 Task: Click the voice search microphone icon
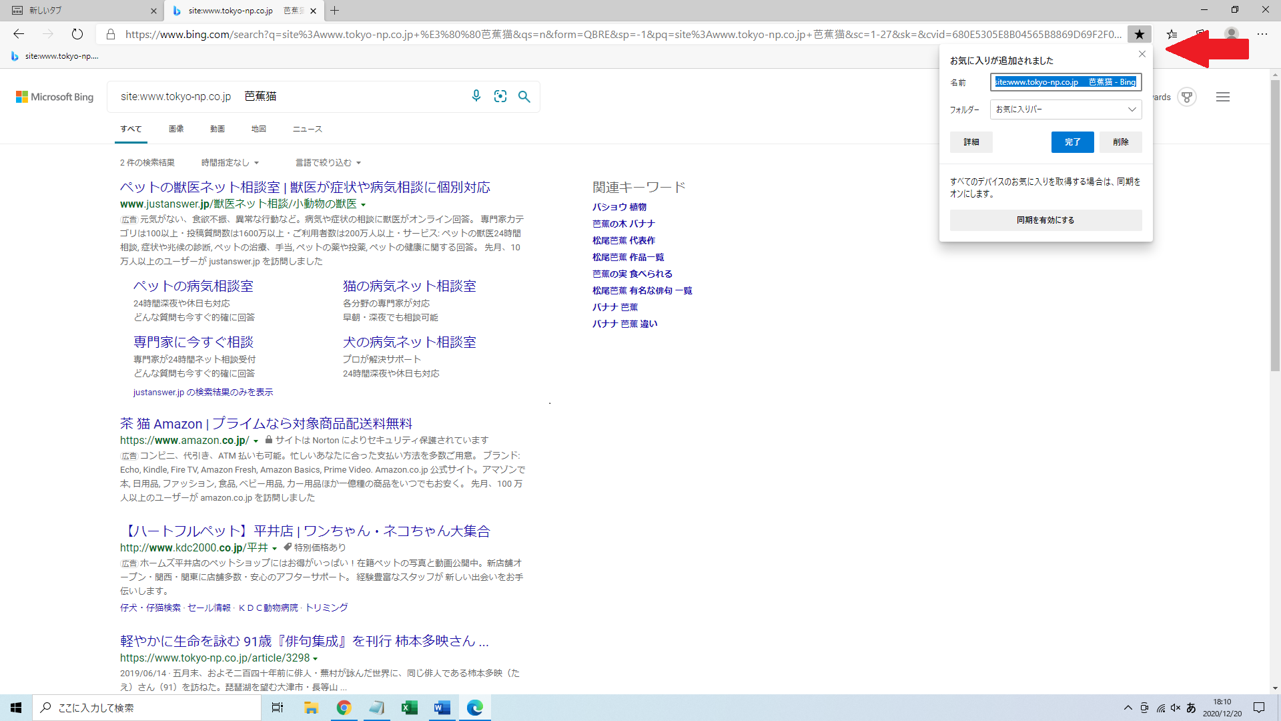476,96
